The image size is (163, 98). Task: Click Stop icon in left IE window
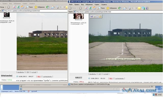click(x=14, y=7)
